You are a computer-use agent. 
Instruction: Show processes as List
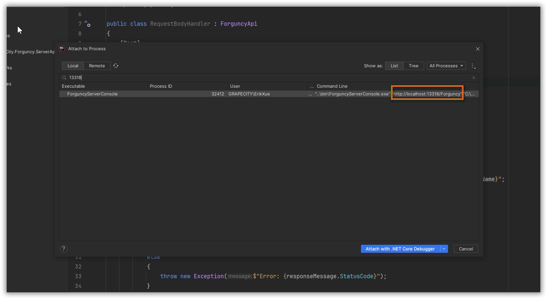394,66
